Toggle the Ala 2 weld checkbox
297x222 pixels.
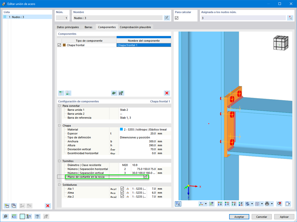[x=122, y=196]
